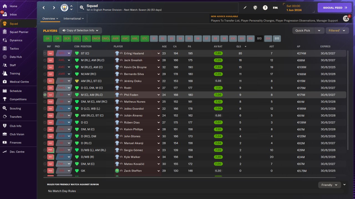The height and width of the screenshot is (199, 355).
Task: Open the Transfers section
Action: point(16,117)
